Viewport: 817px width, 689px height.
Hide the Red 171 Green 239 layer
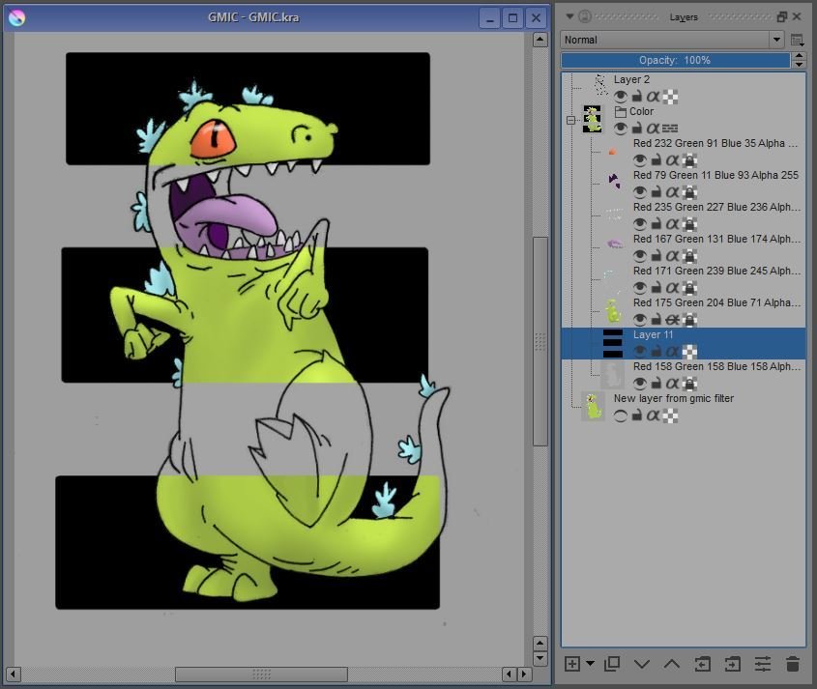(640, 287)
